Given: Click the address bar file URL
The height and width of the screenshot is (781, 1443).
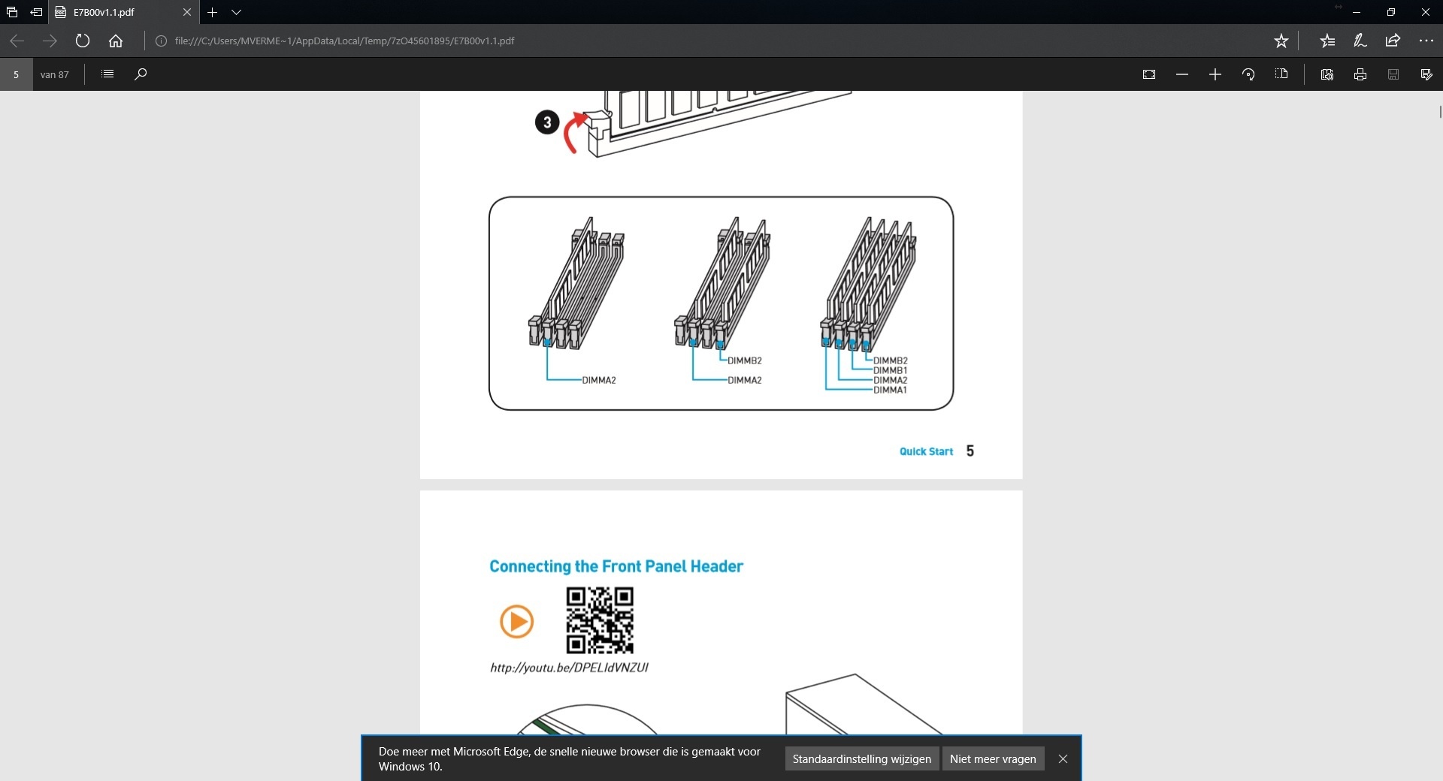Looking at the screenshot, I should 344,41.
